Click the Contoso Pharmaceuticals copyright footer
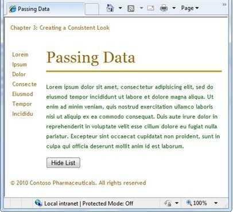Viewport: 233px width, 212px height. pyautogui.click(x=78, y=183)
